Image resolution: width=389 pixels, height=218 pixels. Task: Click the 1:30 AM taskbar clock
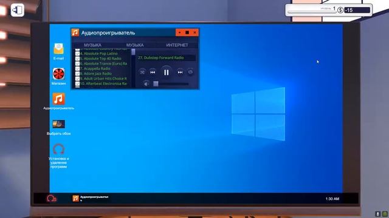click(x=332, y=199)
